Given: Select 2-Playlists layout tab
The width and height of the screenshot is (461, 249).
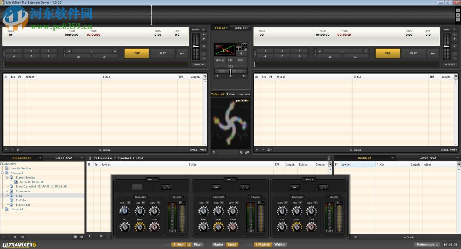Looking at the screenshot, I should click(263, 244).
